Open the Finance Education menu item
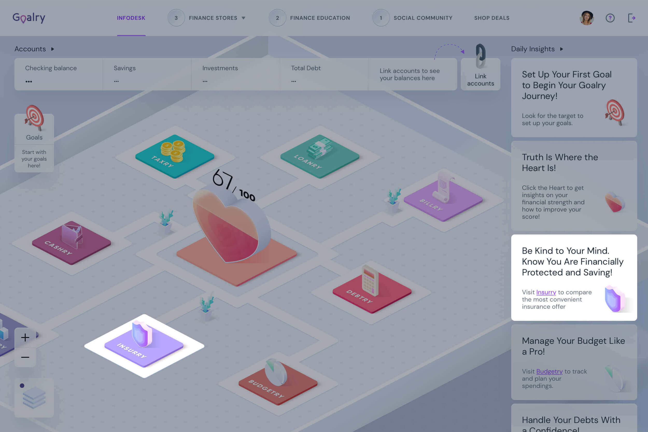Viewport: 648px width, 432px height. (320, 18)
